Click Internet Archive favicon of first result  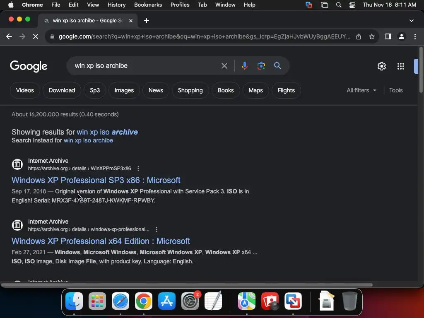click(x=17, y=164)
